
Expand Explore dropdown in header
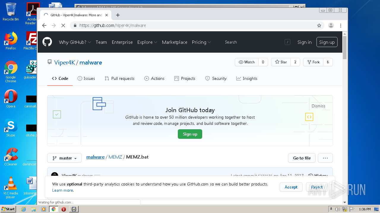coord(147,42)
